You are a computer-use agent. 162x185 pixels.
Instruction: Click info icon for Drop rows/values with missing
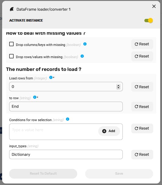coord(82,56)
